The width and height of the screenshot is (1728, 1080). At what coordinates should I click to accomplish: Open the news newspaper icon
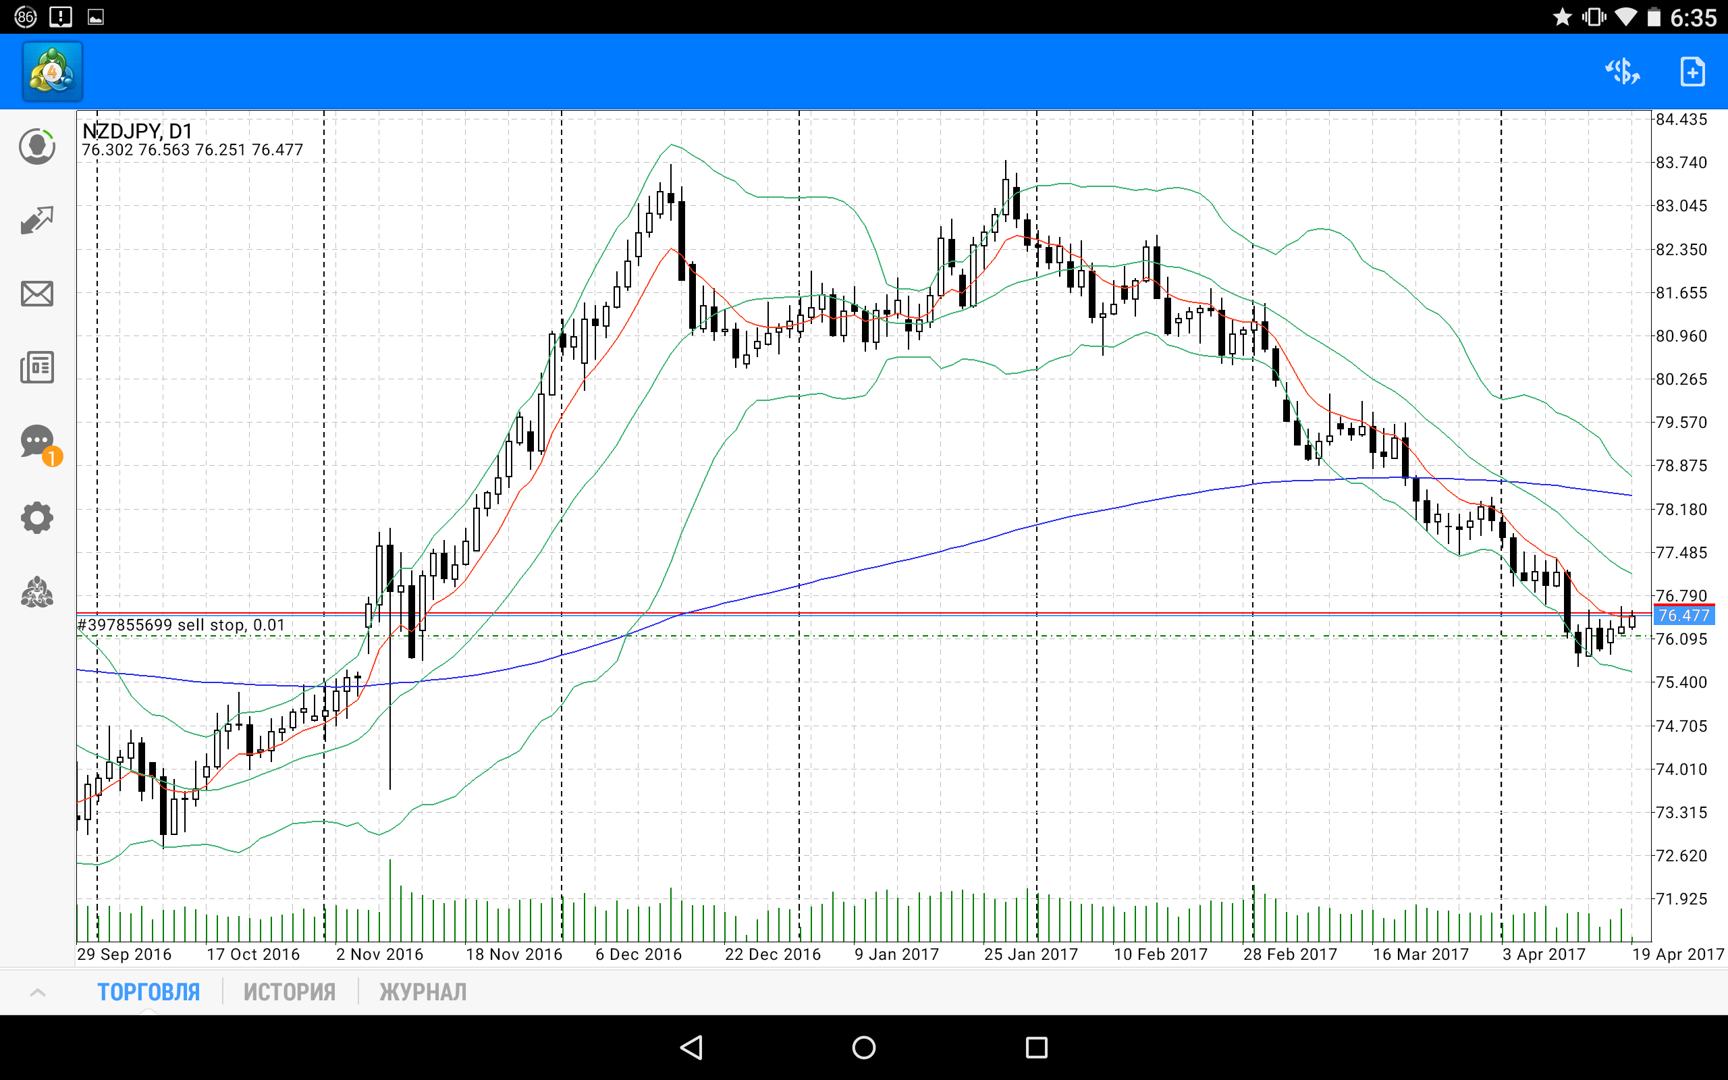37,367
